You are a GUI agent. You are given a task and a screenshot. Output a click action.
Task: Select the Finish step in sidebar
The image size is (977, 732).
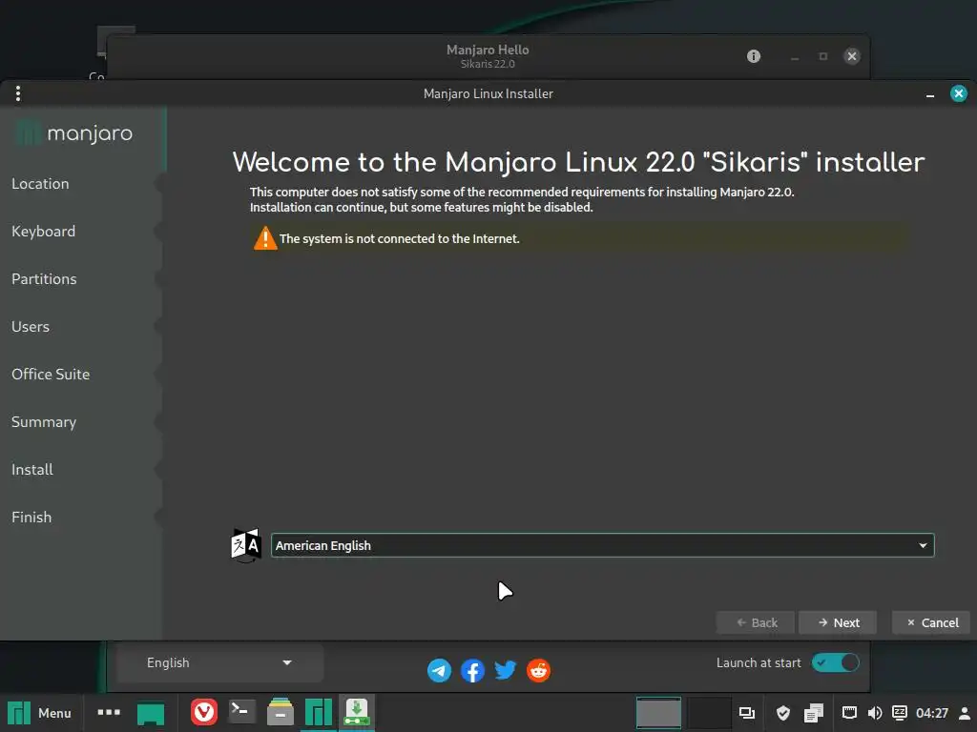pos(31,518)
